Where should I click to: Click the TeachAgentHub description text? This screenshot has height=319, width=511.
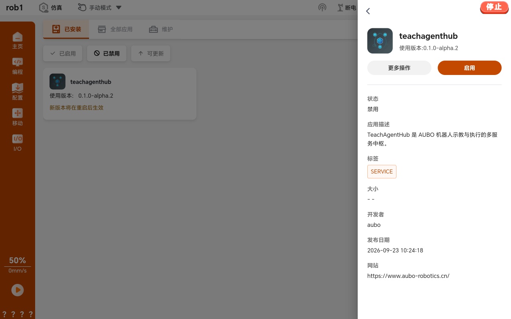(x=432, y=139)
